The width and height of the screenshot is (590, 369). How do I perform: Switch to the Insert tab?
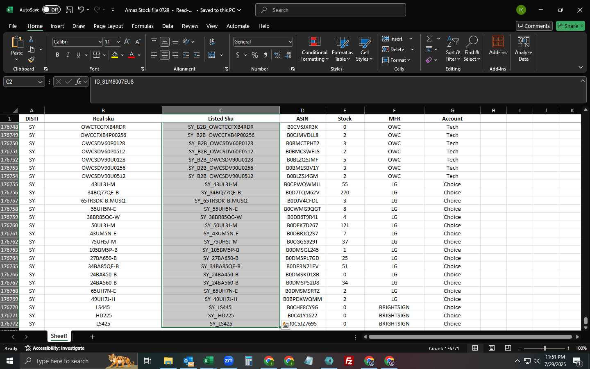57,26
